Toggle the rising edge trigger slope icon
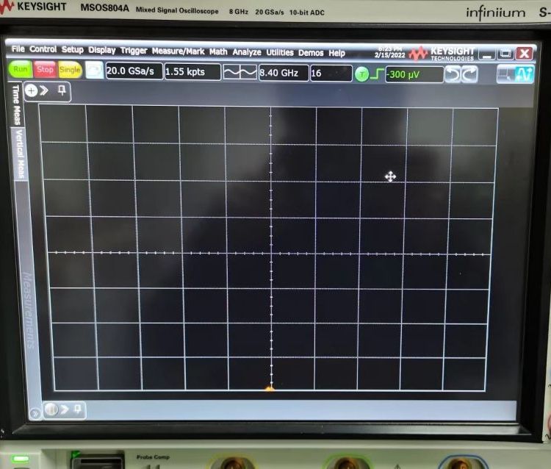 click(x=378, y=74)
